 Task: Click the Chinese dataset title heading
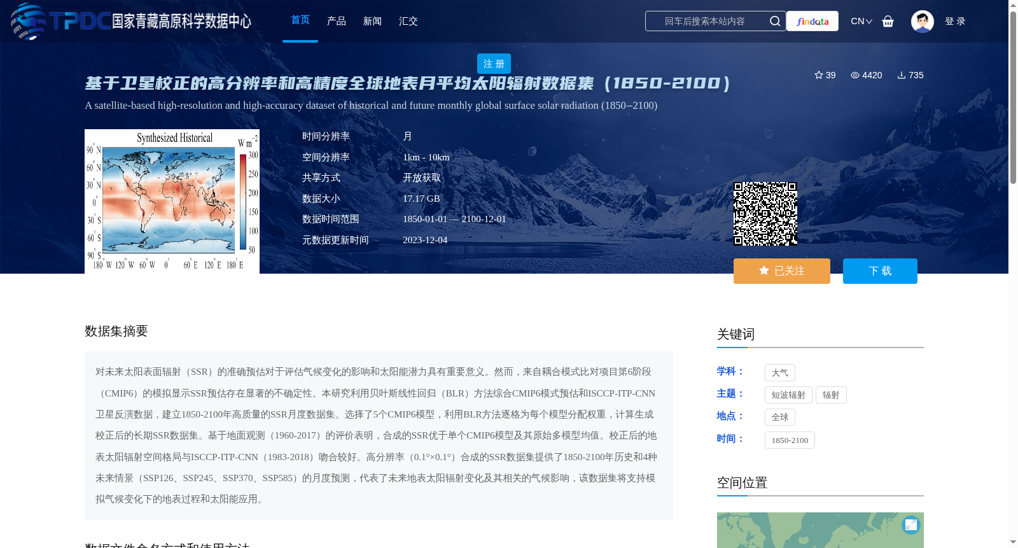click(x=407, y=83)
